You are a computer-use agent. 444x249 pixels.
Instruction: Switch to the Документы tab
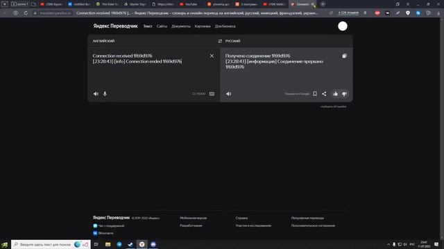(x=181, y=26)
